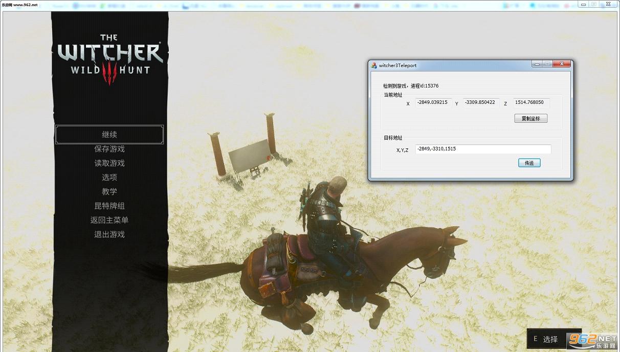
Task: Choose 保存游戏 from the pause menu
Action: point(109,149)
